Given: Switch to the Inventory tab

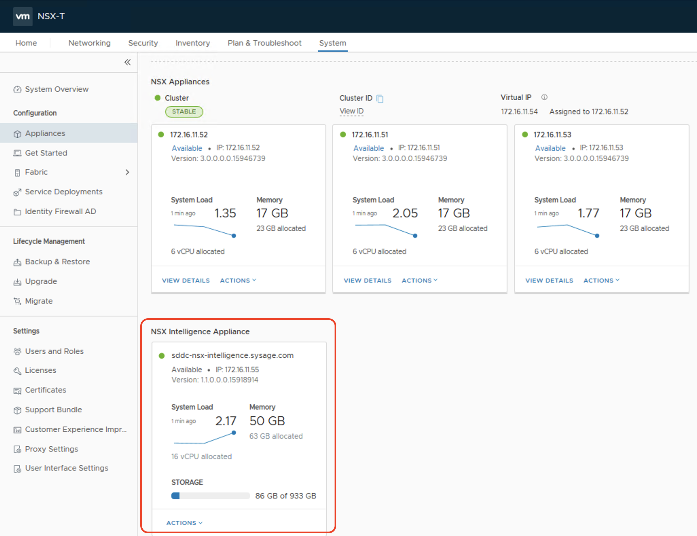Looking at the screenshot, I should [193, 43].
